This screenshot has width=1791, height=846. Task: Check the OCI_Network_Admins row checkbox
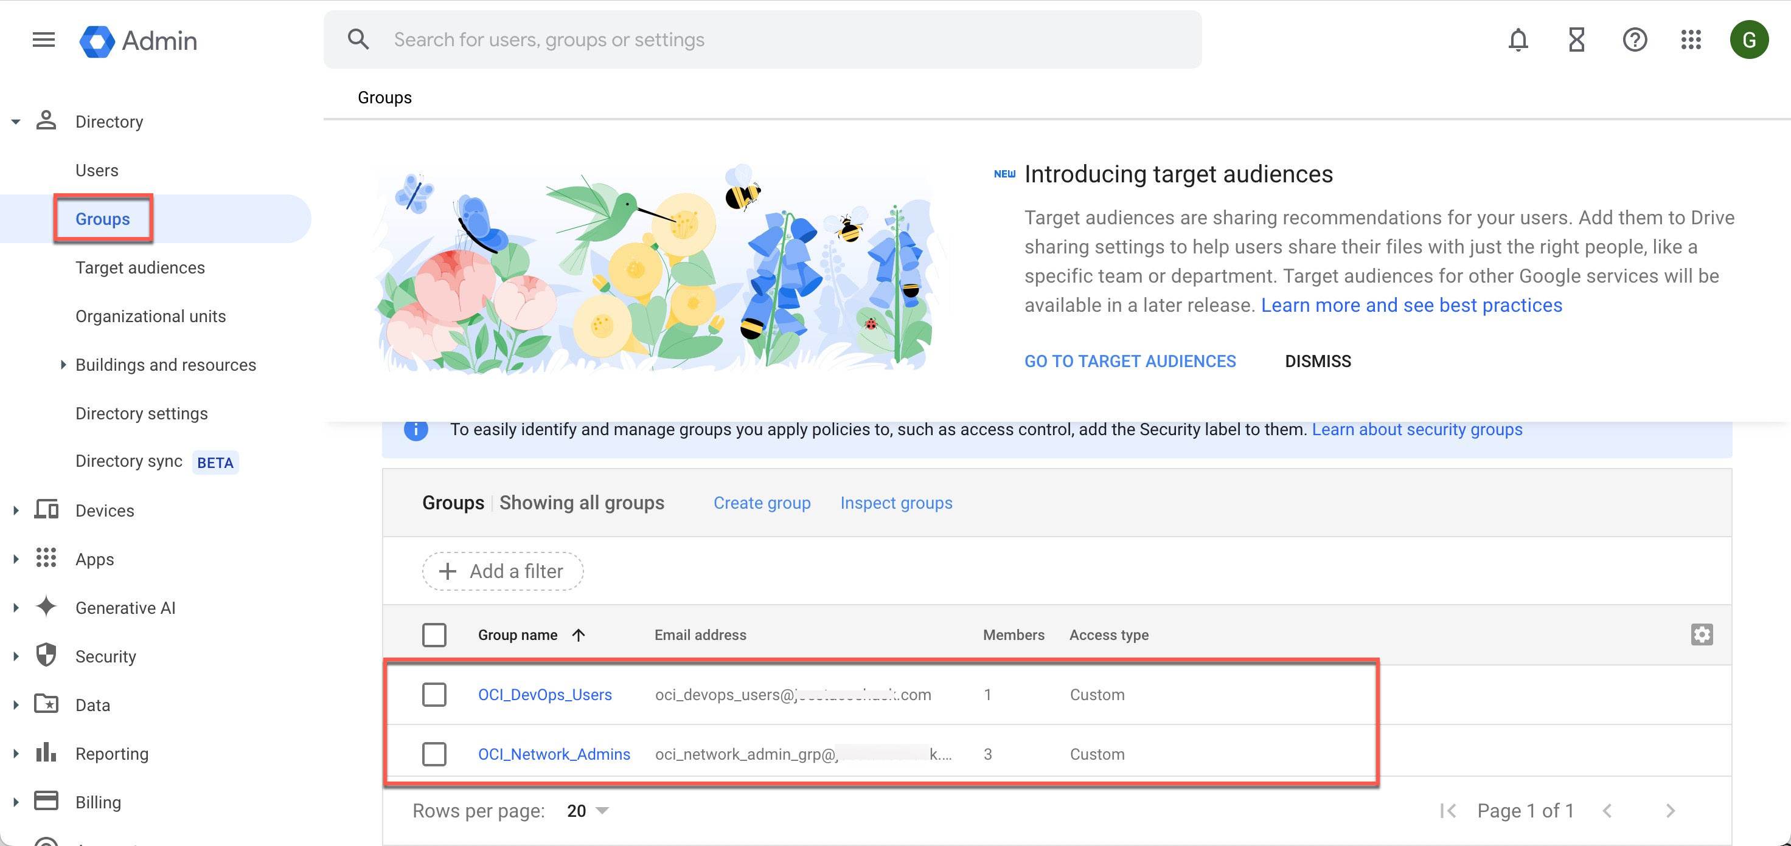pyautogui.click(x=434, y=754)
